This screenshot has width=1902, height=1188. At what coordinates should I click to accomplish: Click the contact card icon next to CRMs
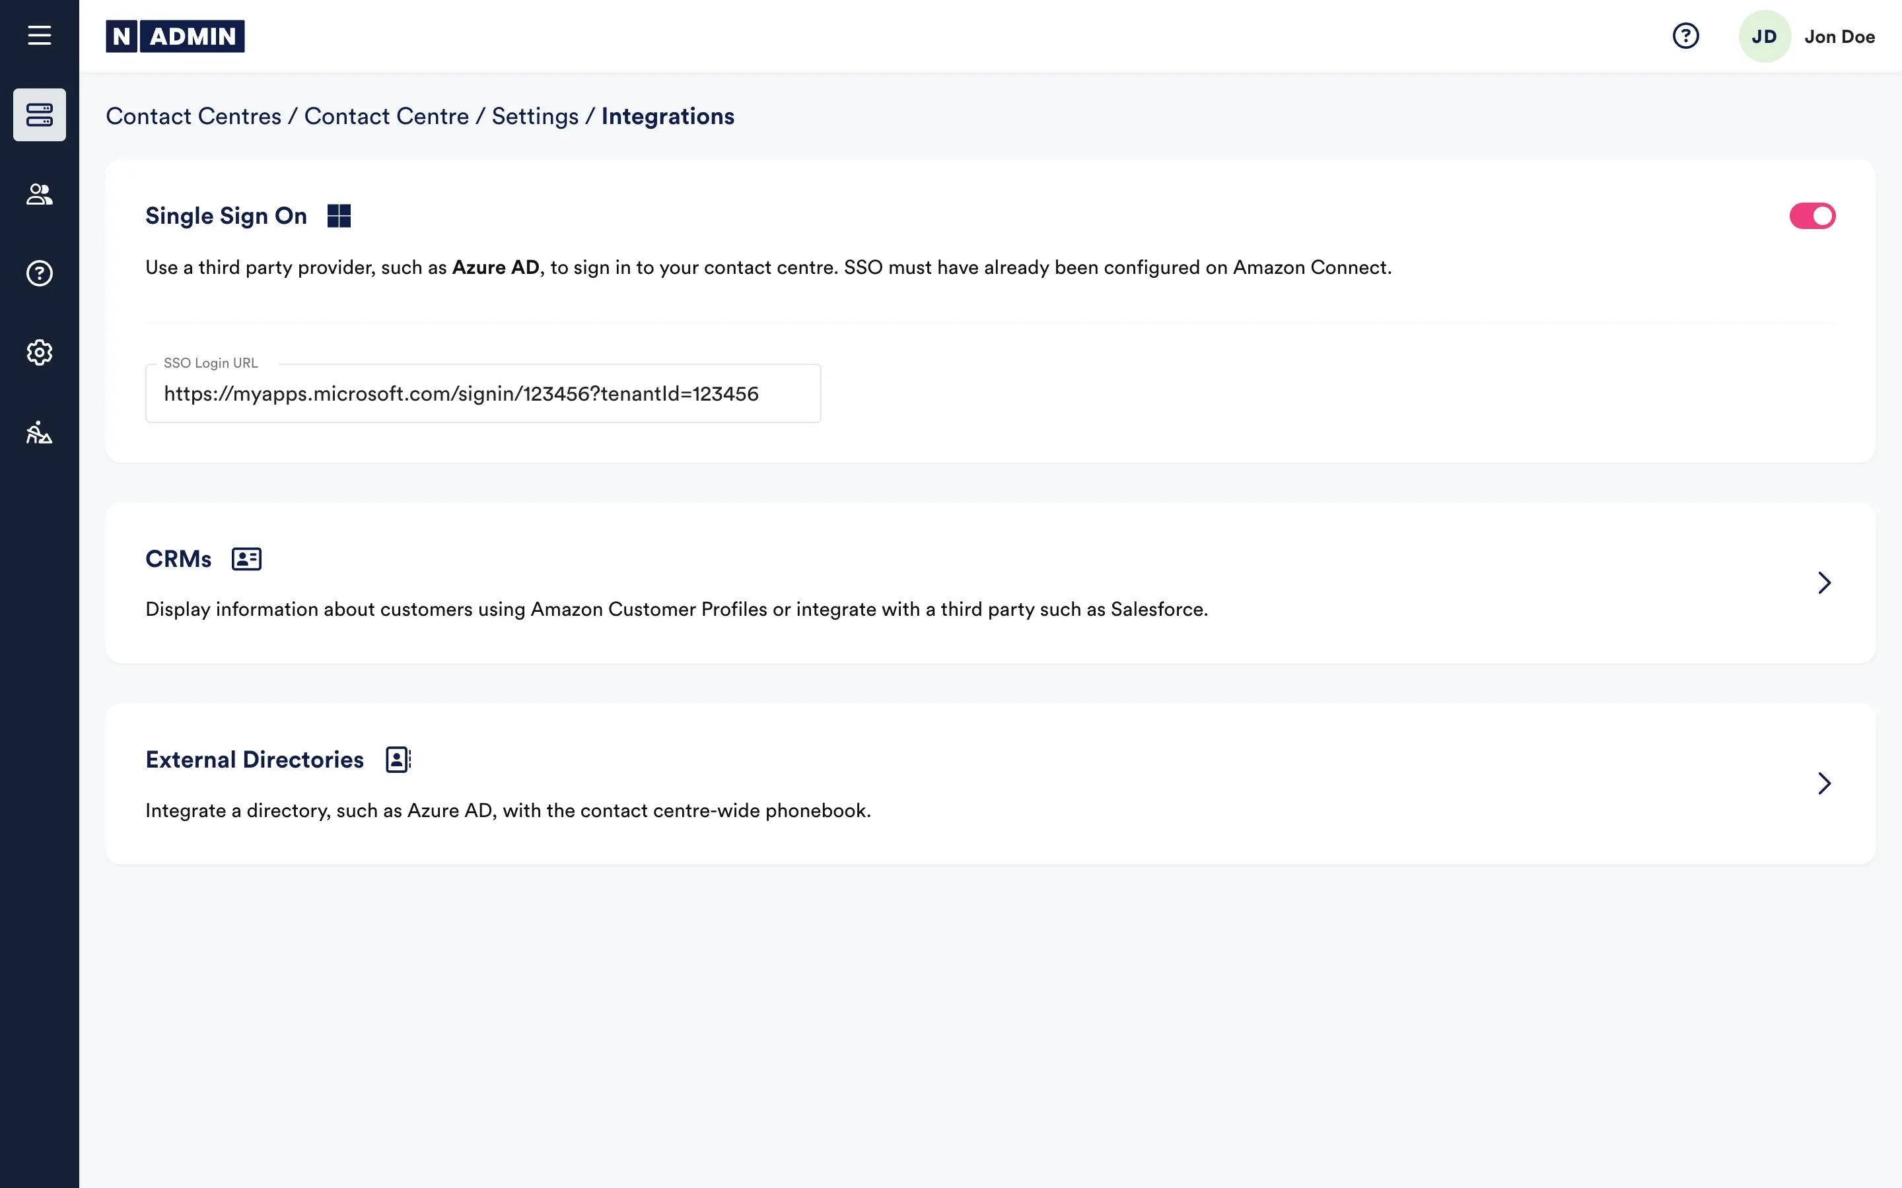pyautogui.click(x=245, y=558)
